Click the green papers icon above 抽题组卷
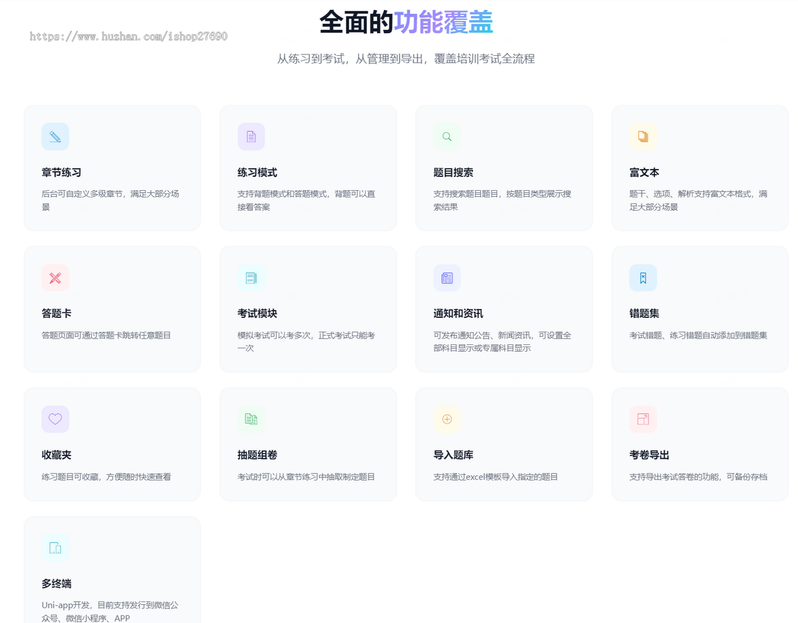The image size is (798, 623). [251, 420]
